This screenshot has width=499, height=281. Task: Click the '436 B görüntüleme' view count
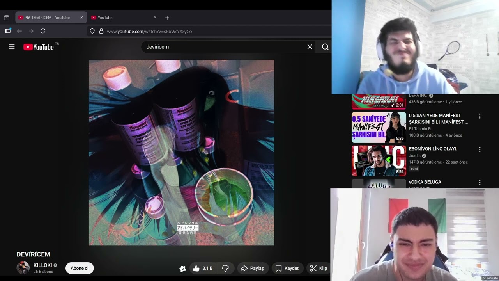(425, 102)
